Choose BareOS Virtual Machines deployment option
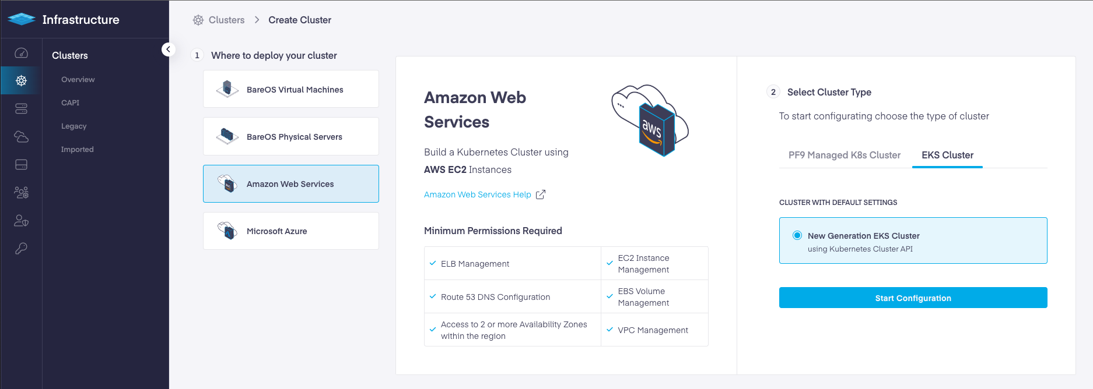Viewport: 1093px width, 389px height. [x=290, y=89]
